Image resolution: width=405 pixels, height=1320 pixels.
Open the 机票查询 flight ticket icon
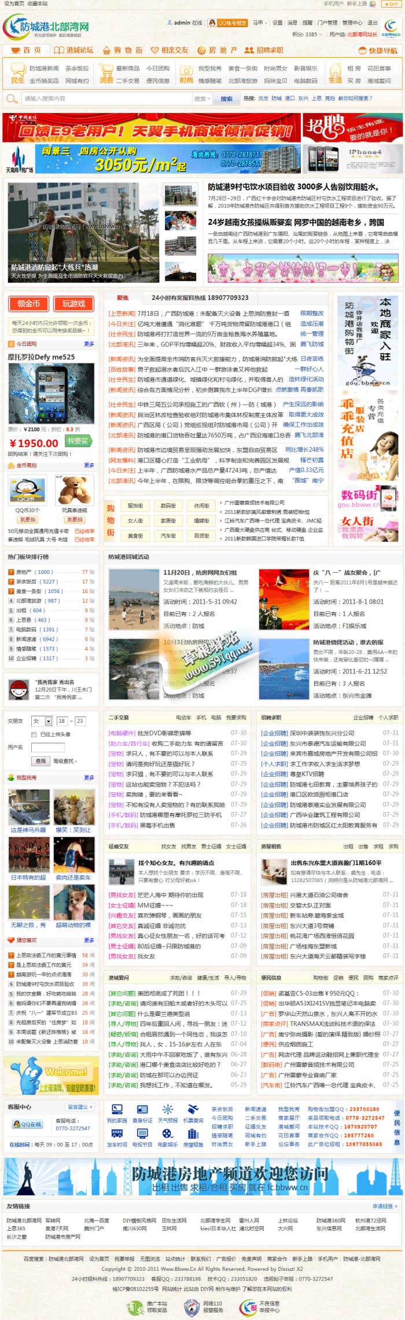[193, 1109]
